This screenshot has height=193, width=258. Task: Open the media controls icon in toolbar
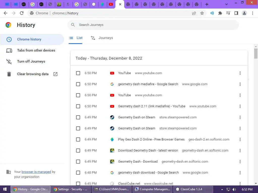click(x=228, y=13)
